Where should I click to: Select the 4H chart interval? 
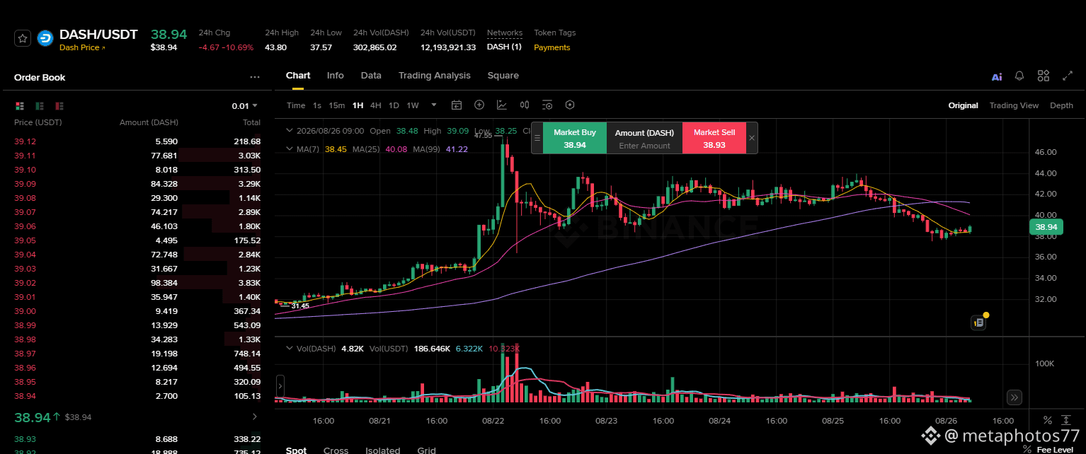tap(376, 105)
